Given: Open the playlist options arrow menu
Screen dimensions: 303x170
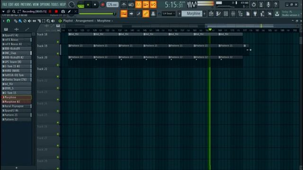Looking at the screenshot, I should 3,21.
